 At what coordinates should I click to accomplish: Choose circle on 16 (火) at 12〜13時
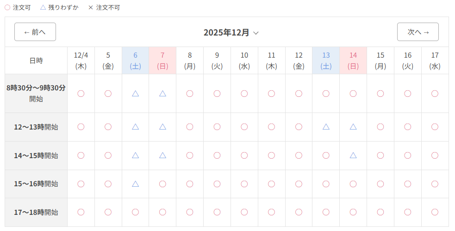point(408,127)
